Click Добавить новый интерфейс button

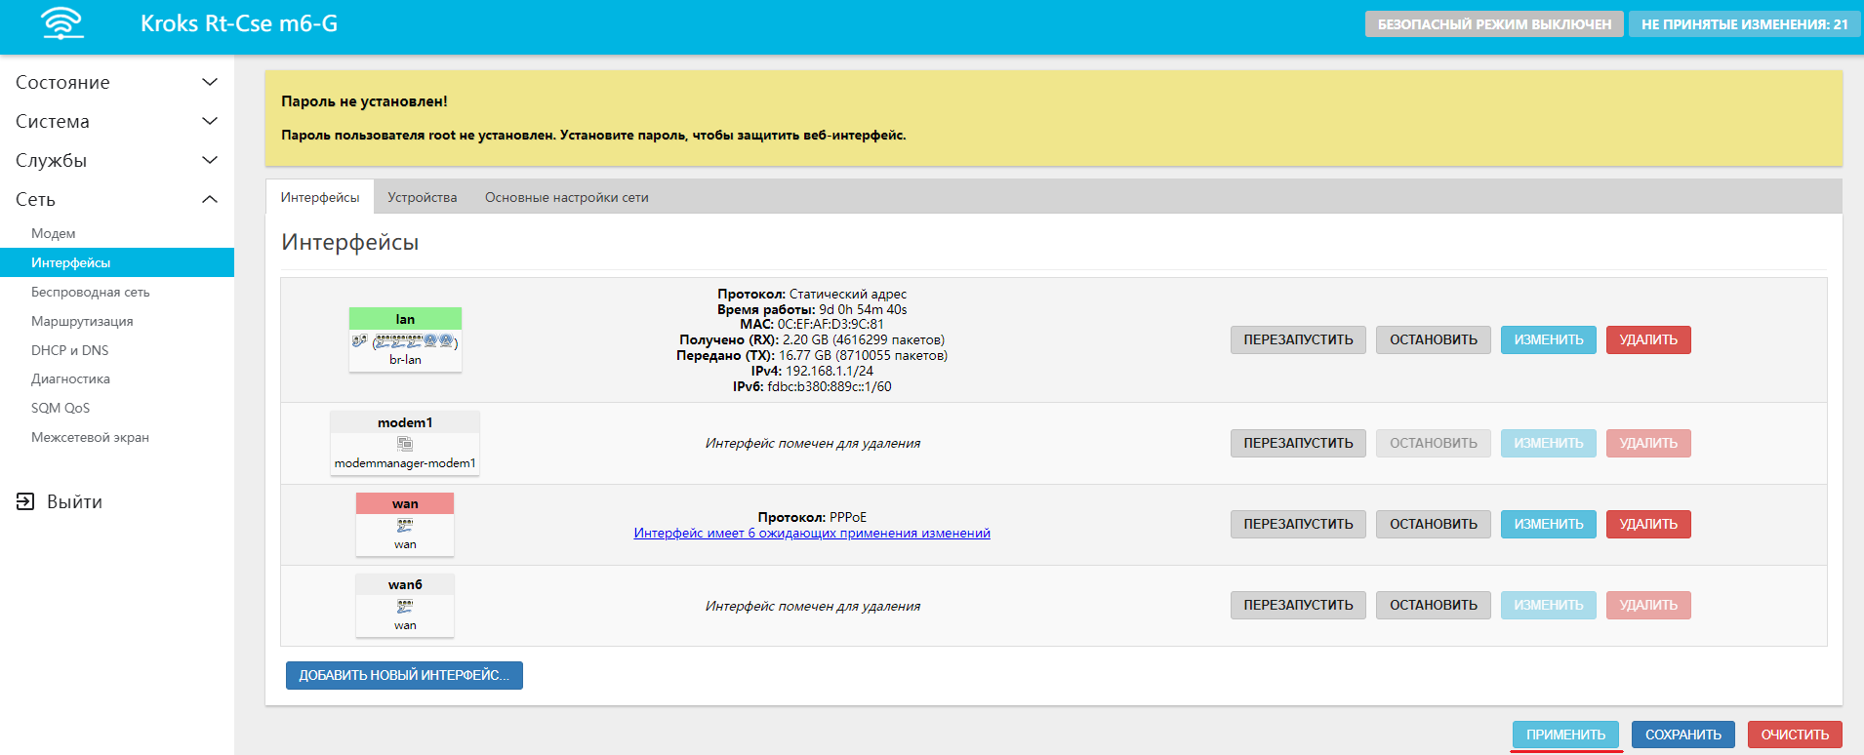tap(404, 675)
